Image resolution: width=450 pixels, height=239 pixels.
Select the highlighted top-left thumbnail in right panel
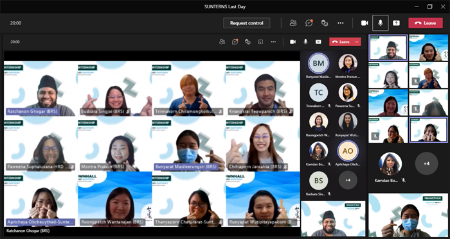(x=388, y=48)
